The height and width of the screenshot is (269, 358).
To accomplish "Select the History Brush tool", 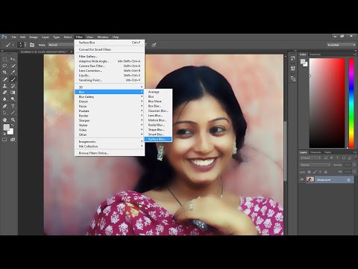I will click(x=13, y=86).
